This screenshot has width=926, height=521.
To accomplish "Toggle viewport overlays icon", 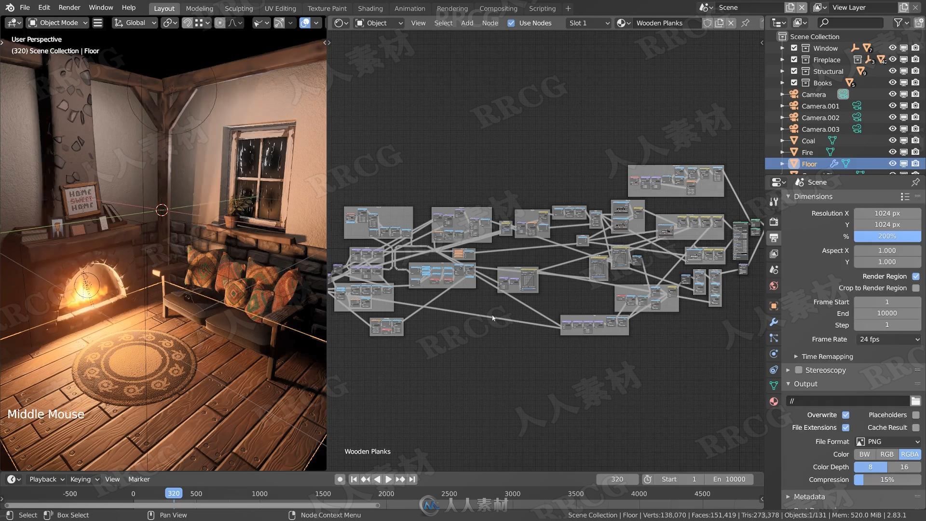I will pos(305,23).
